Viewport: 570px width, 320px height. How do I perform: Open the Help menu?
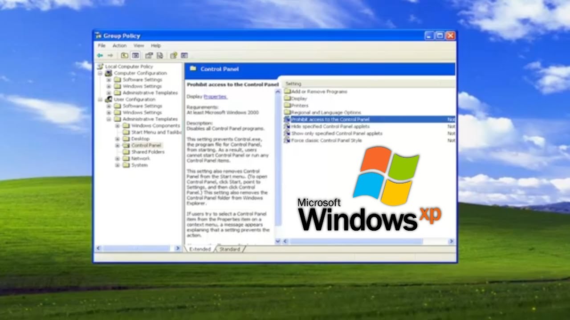[156, 46]
